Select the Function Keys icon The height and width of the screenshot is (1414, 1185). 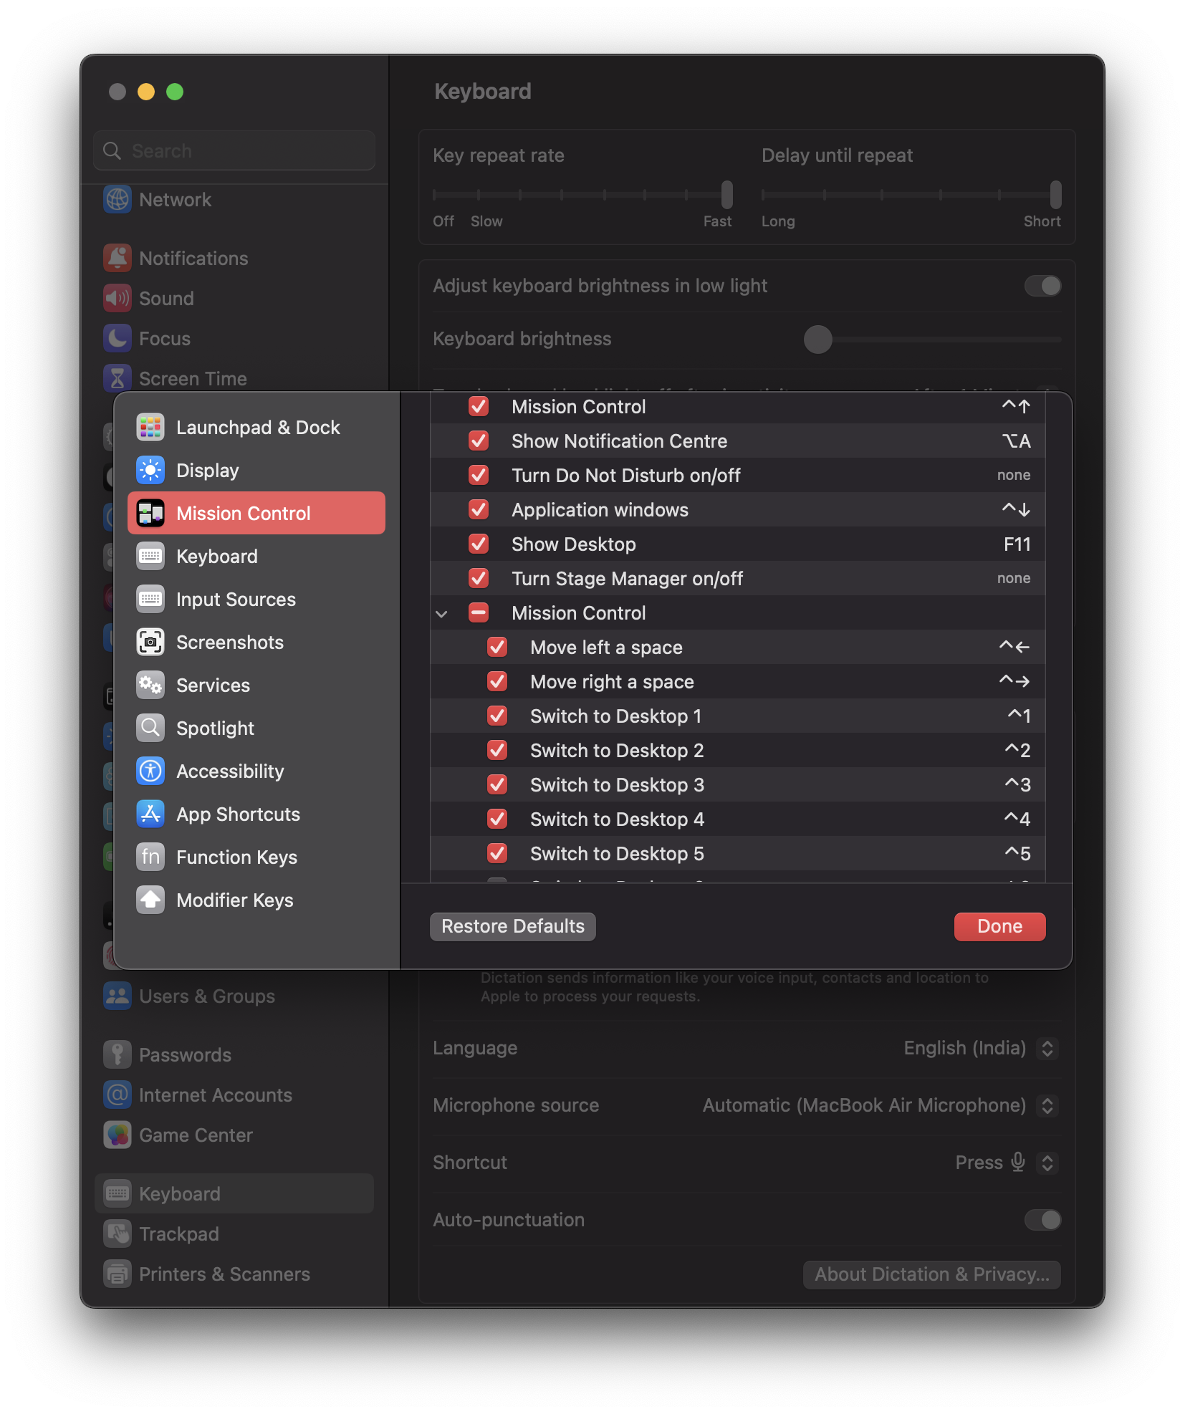coord(150,857)
